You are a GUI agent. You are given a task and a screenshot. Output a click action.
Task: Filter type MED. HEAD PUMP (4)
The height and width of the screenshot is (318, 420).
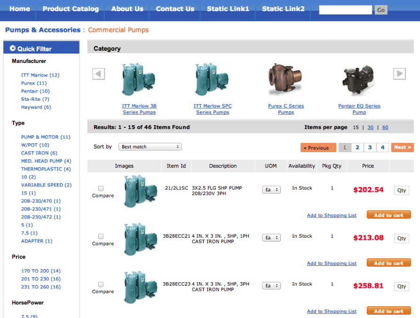coord(46,161)
